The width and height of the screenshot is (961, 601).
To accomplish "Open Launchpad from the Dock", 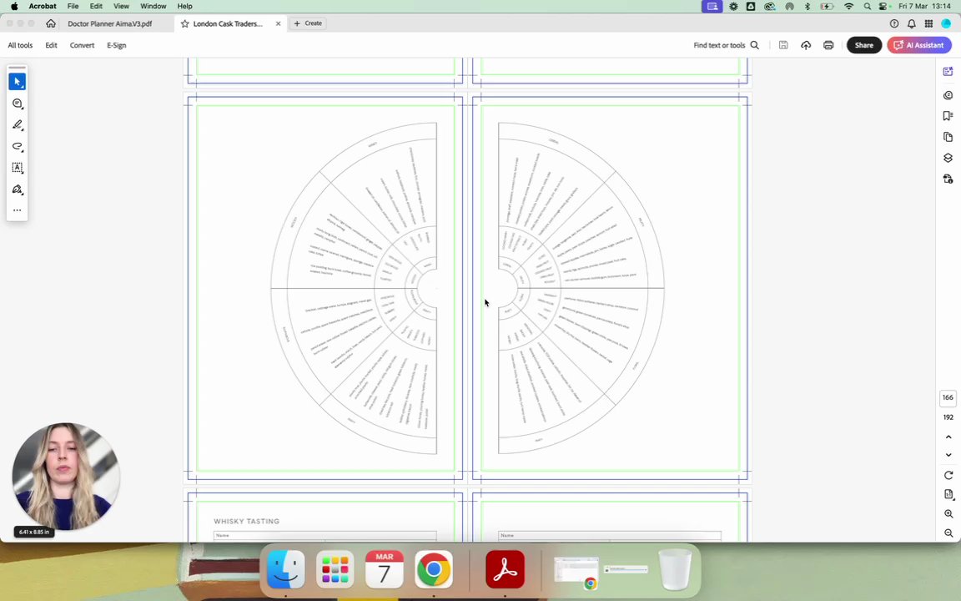I will pos(335,570).
